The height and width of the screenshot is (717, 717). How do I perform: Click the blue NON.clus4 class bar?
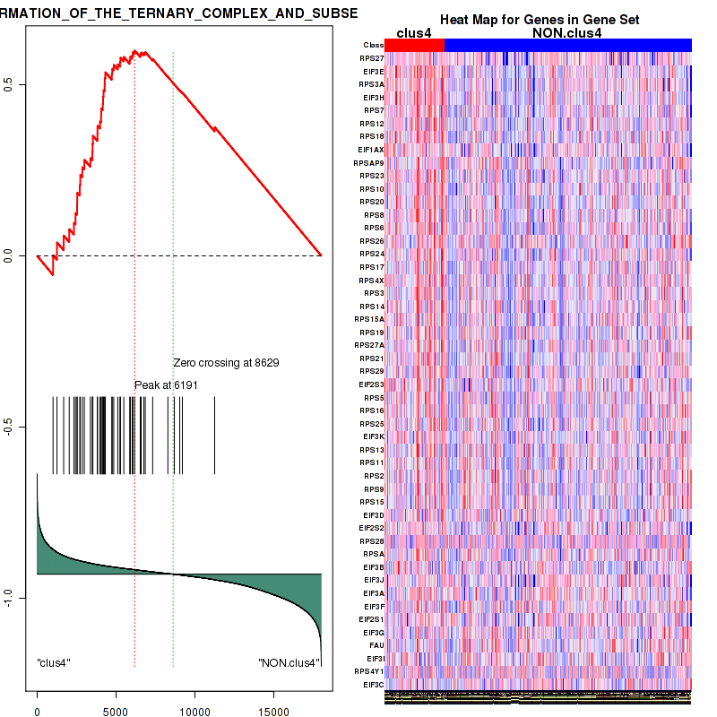(x=567, y=45)
